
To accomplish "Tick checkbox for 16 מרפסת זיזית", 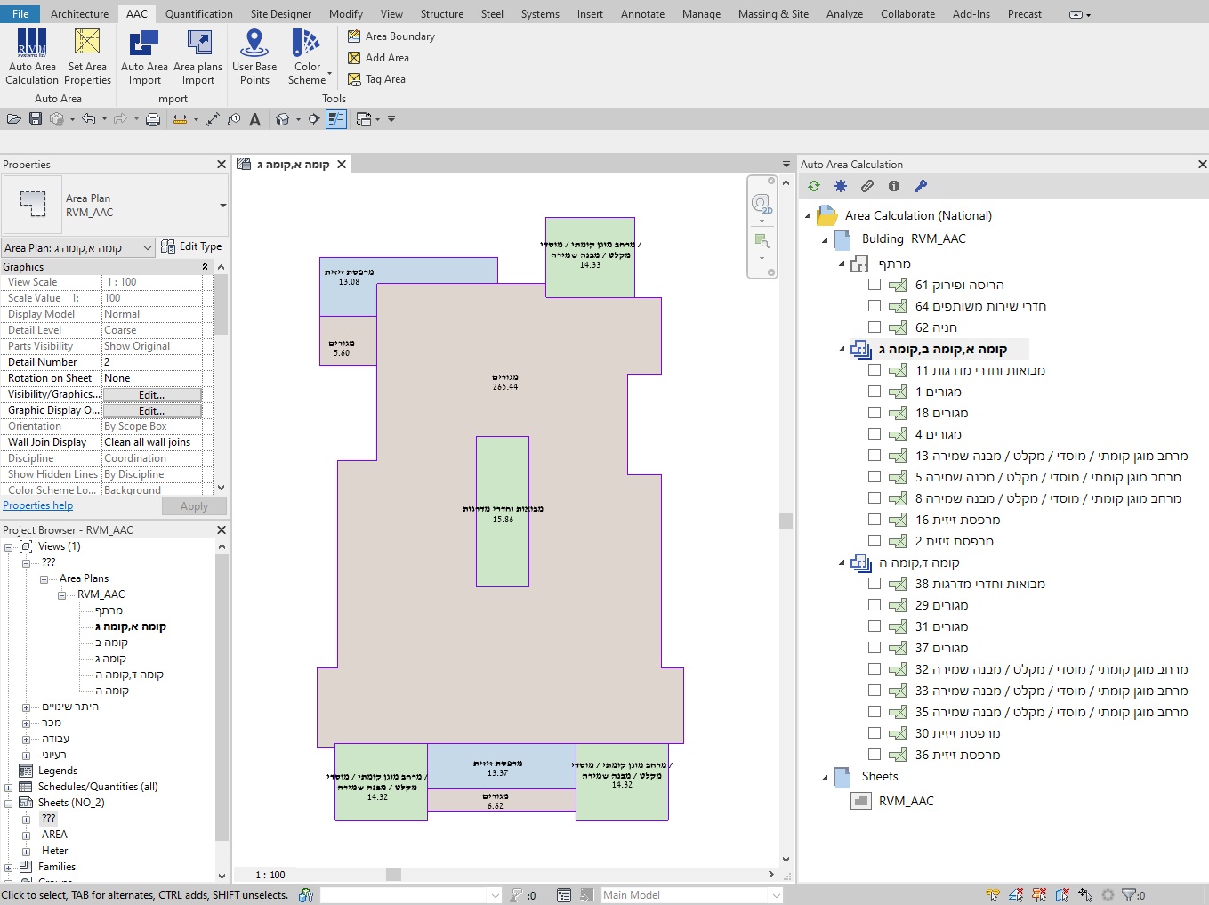I will tap(875, 520).
